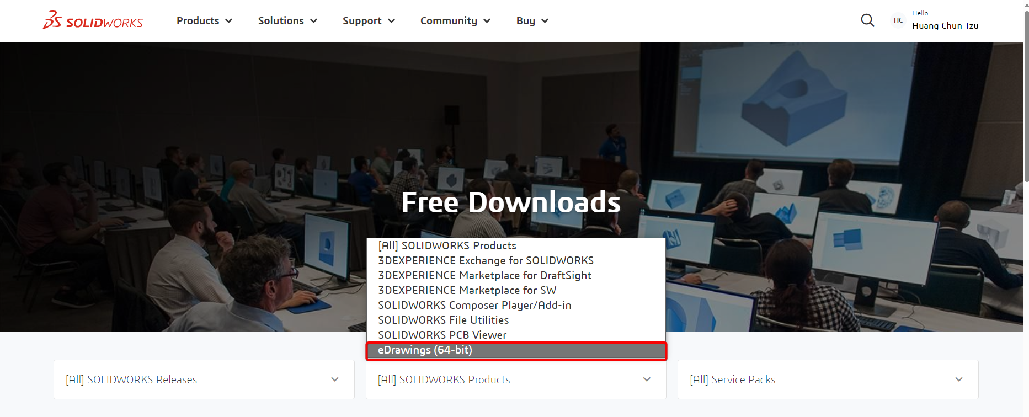Select SOLIDWORKS PCB Viewer option

tap(516, 335)
